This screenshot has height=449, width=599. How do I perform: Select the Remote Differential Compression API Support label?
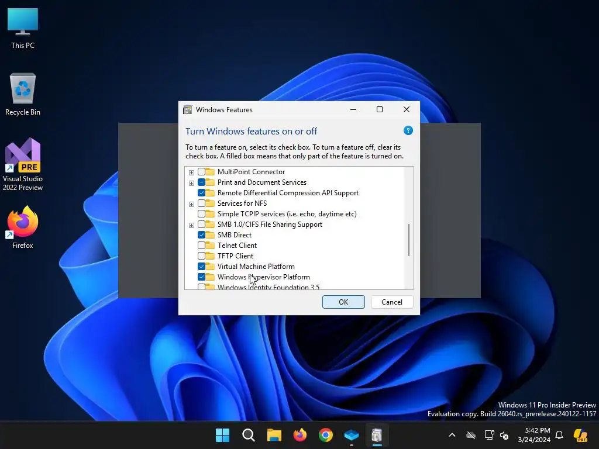pos(288,193)
